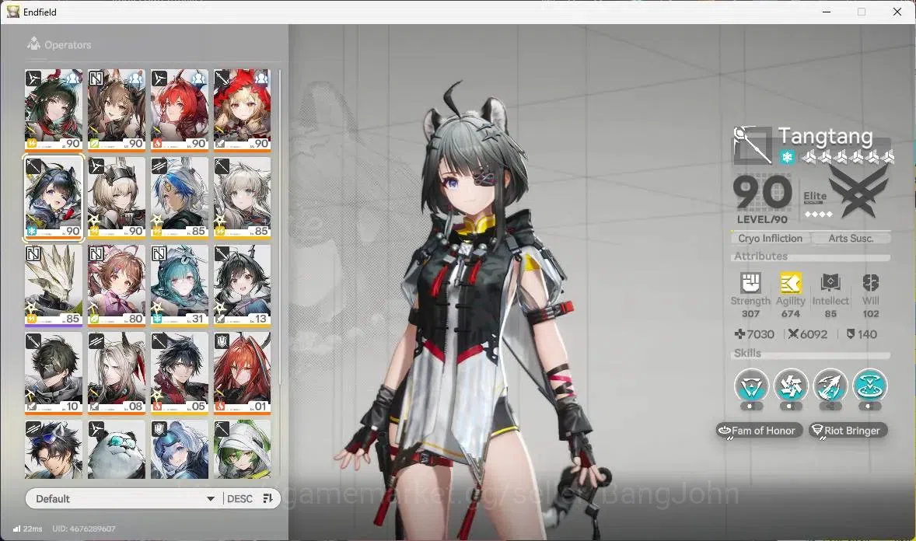Click the Will brain attribute icon
The height and width of the screenshot is (541, 916).
click(x=870, y=283)
